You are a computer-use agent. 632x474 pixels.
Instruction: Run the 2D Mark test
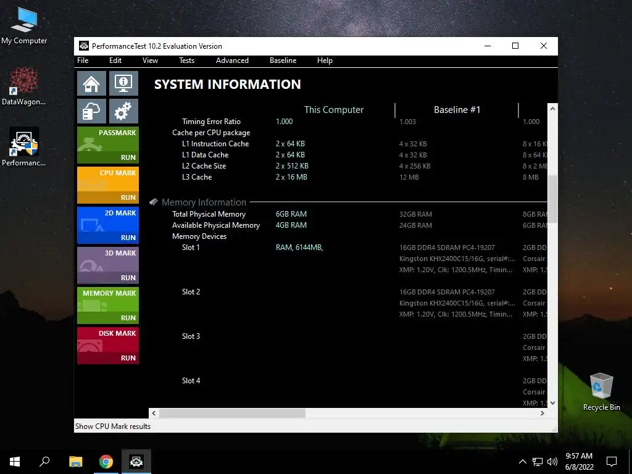coord(108,225)
